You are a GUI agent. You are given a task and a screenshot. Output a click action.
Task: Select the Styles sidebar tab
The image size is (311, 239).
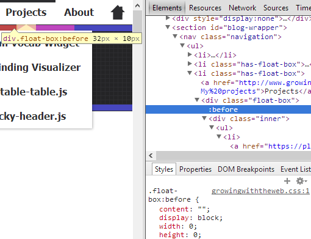point(164,169)
